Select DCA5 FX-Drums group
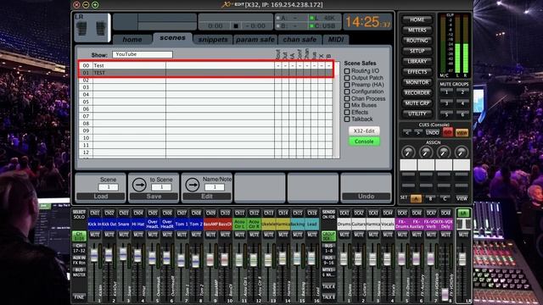 click(402, 213)
